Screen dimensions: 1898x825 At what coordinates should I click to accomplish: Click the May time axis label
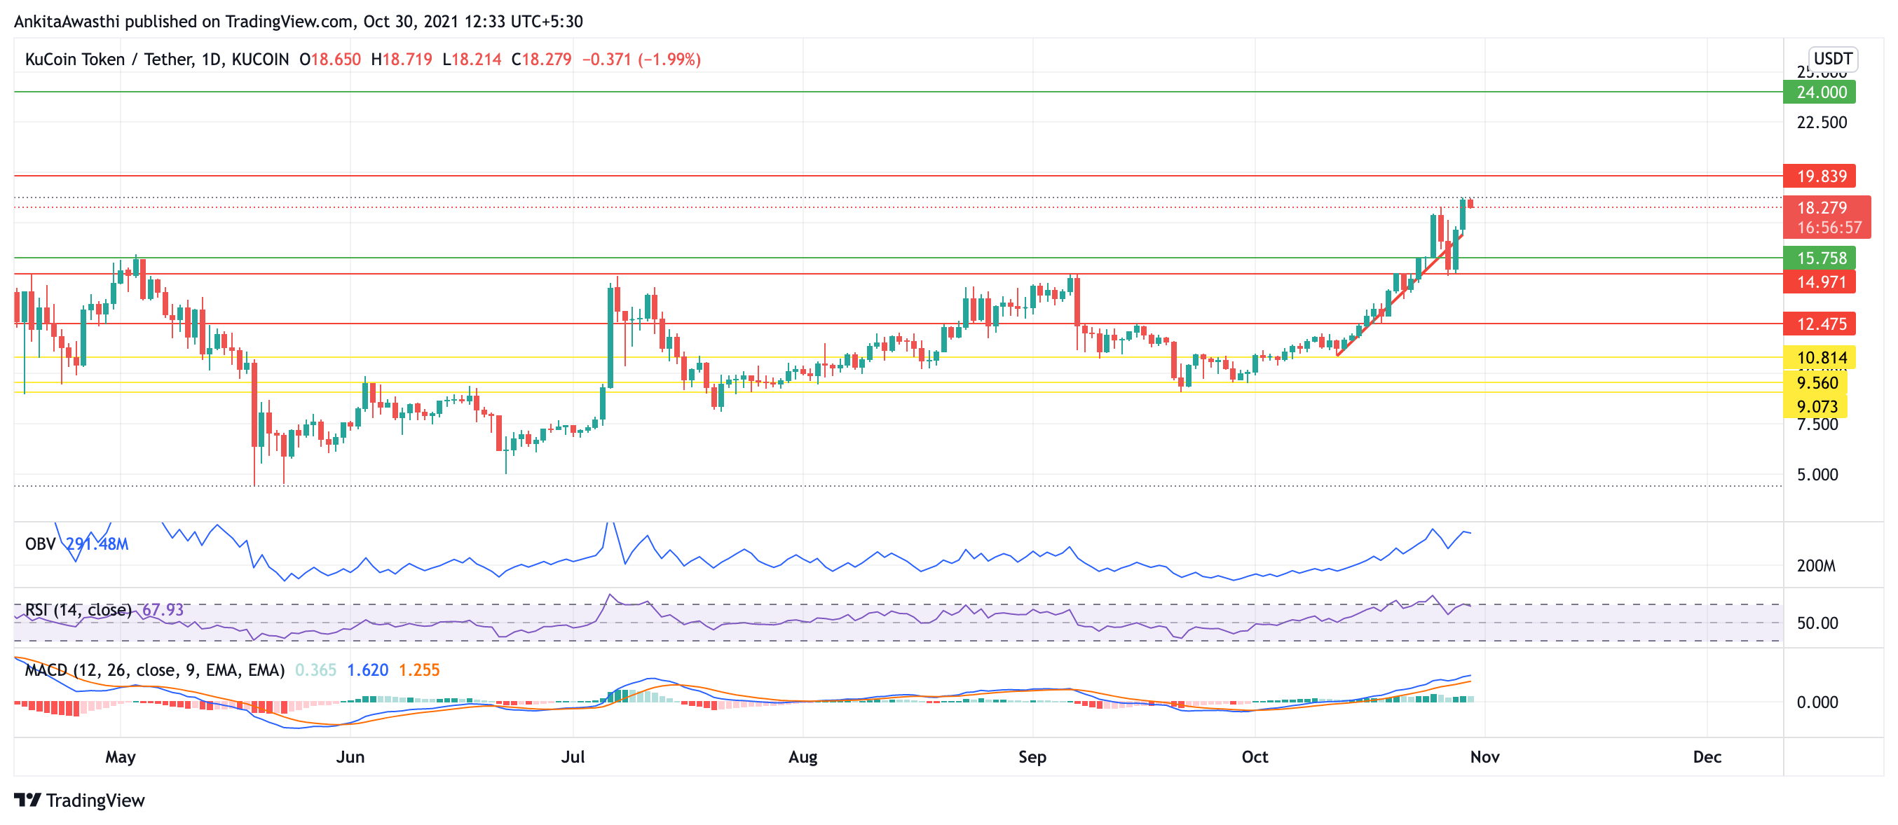coord(121,757)
